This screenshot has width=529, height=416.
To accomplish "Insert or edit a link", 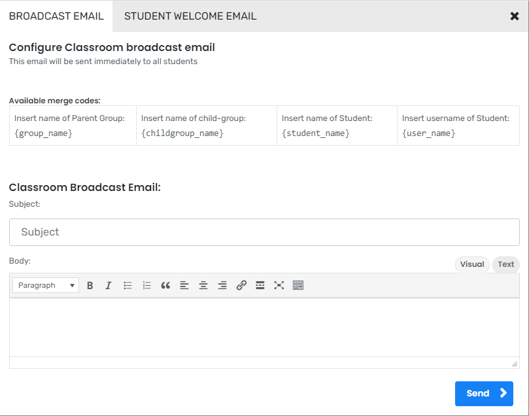I will (x=241, y=285).
